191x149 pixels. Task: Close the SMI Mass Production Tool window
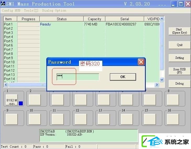(x=188, y=4)
